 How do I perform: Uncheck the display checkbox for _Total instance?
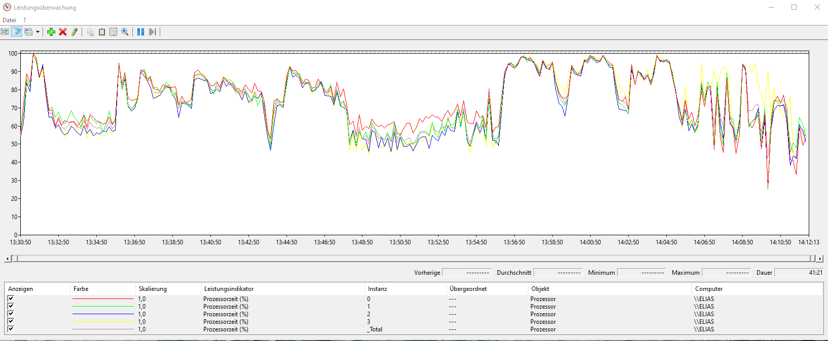[11, 329]
